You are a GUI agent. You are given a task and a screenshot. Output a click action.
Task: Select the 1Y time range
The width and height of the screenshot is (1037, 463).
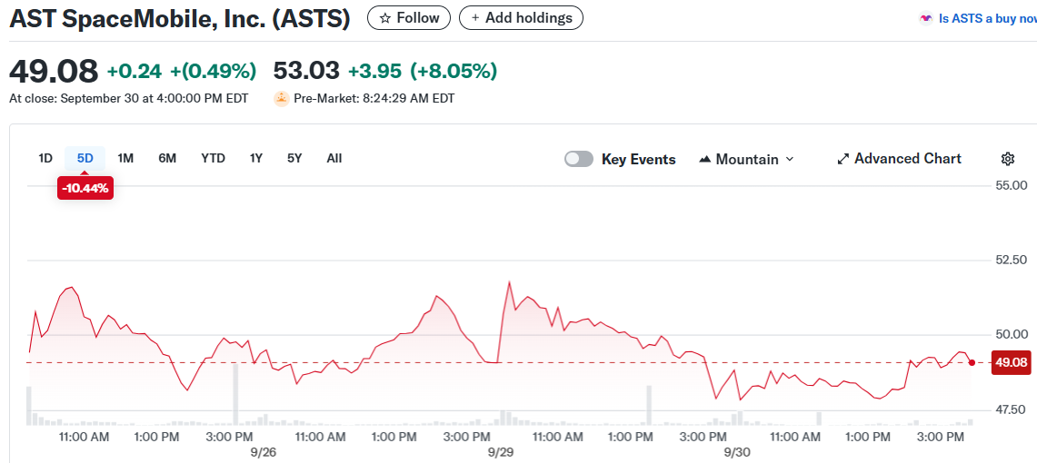(x=256, y=158)
